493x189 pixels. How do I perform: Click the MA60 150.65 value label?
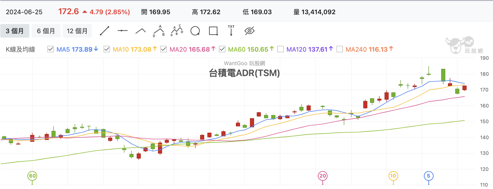coord(251,49)
